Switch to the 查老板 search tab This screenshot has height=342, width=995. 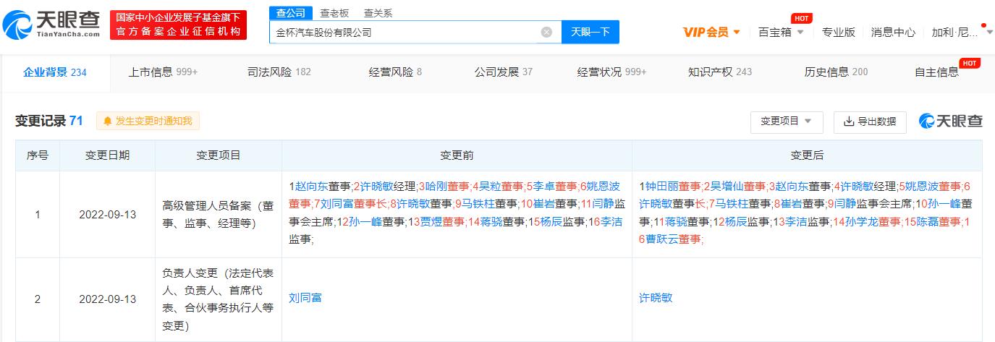tap(334, 13)
